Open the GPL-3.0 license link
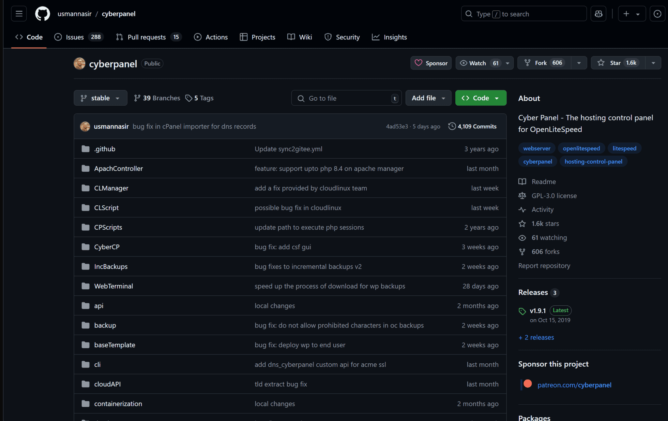Image resolution: width=668 pixels, height=421 pixels. click(x=548, y=196)
